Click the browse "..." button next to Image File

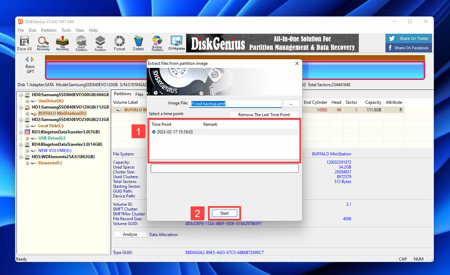(x=291, y=103)
